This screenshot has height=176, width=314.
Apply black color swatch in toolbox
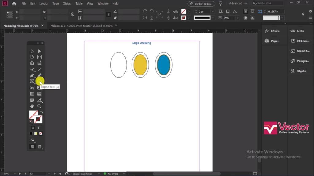(31, 134)
